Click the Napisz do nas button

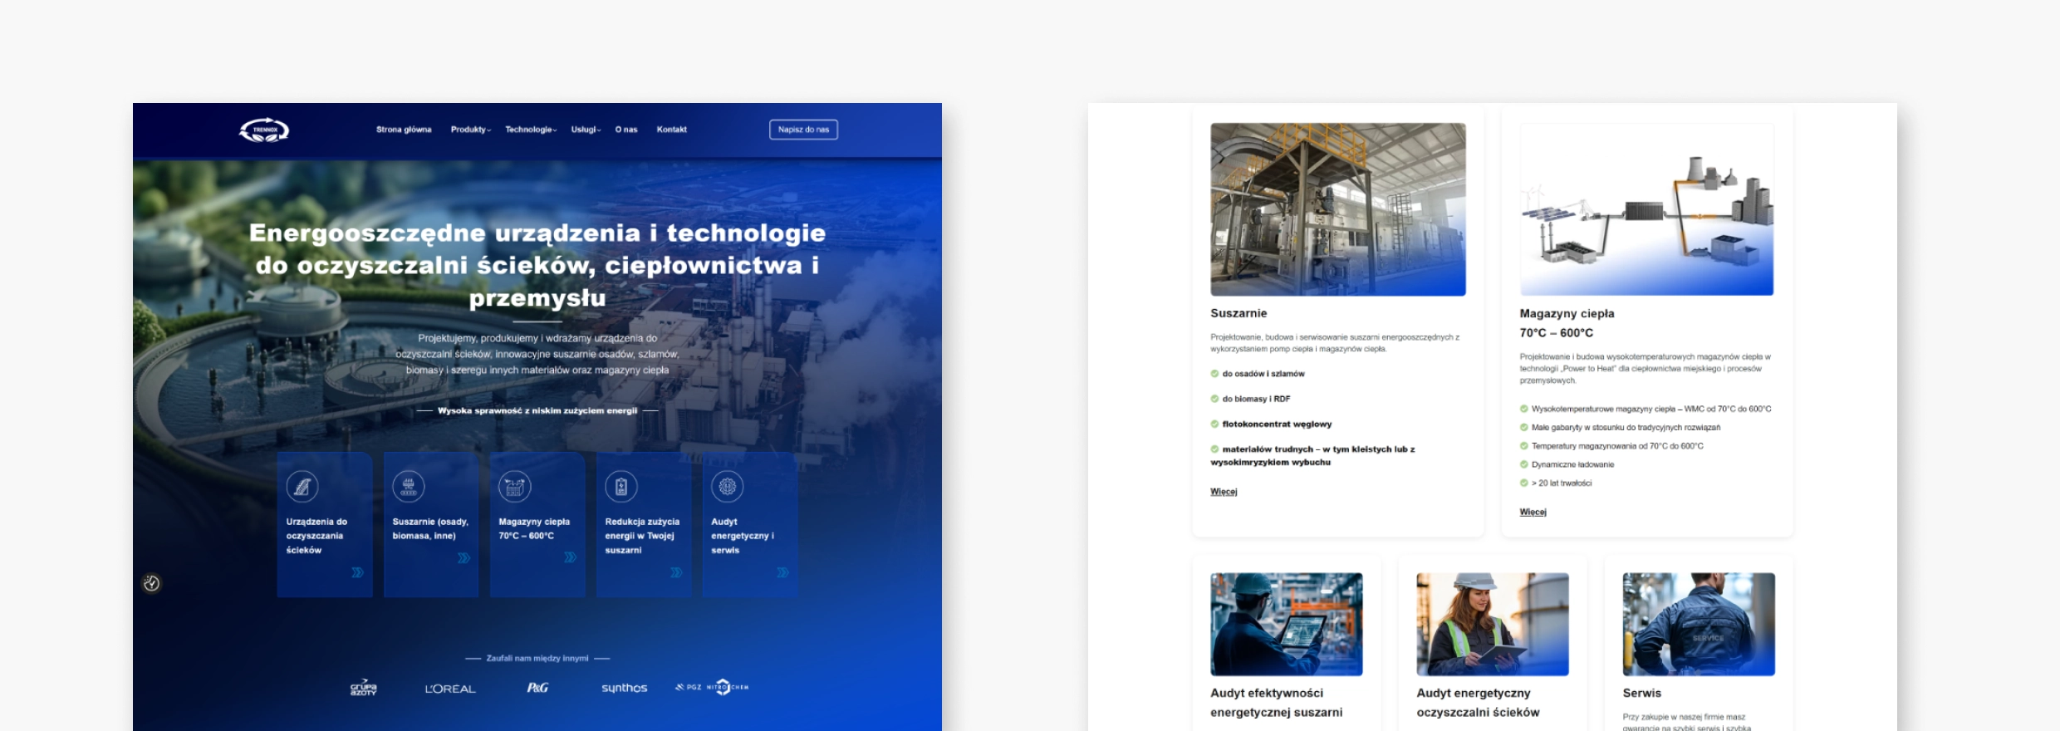point(803,130)
